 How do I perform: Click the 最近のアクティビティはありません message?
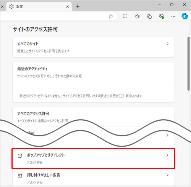point(81,96)
